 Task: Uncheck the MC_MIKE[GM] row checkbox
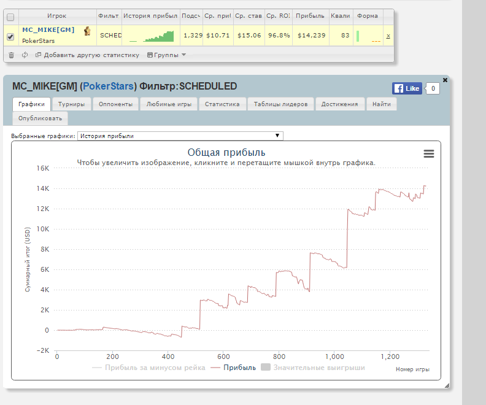10,37
